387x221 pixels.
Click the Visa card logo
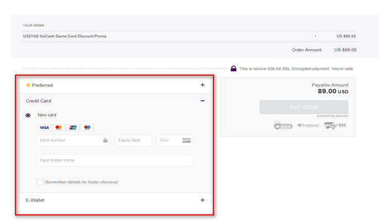44,128
